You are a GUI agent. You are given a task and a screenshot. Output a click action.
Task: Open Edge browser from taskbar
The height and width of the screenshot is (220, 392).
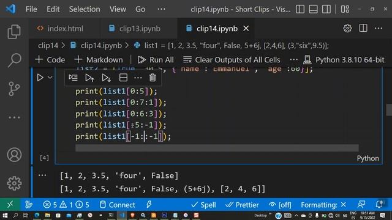click(x=37, y=215)
